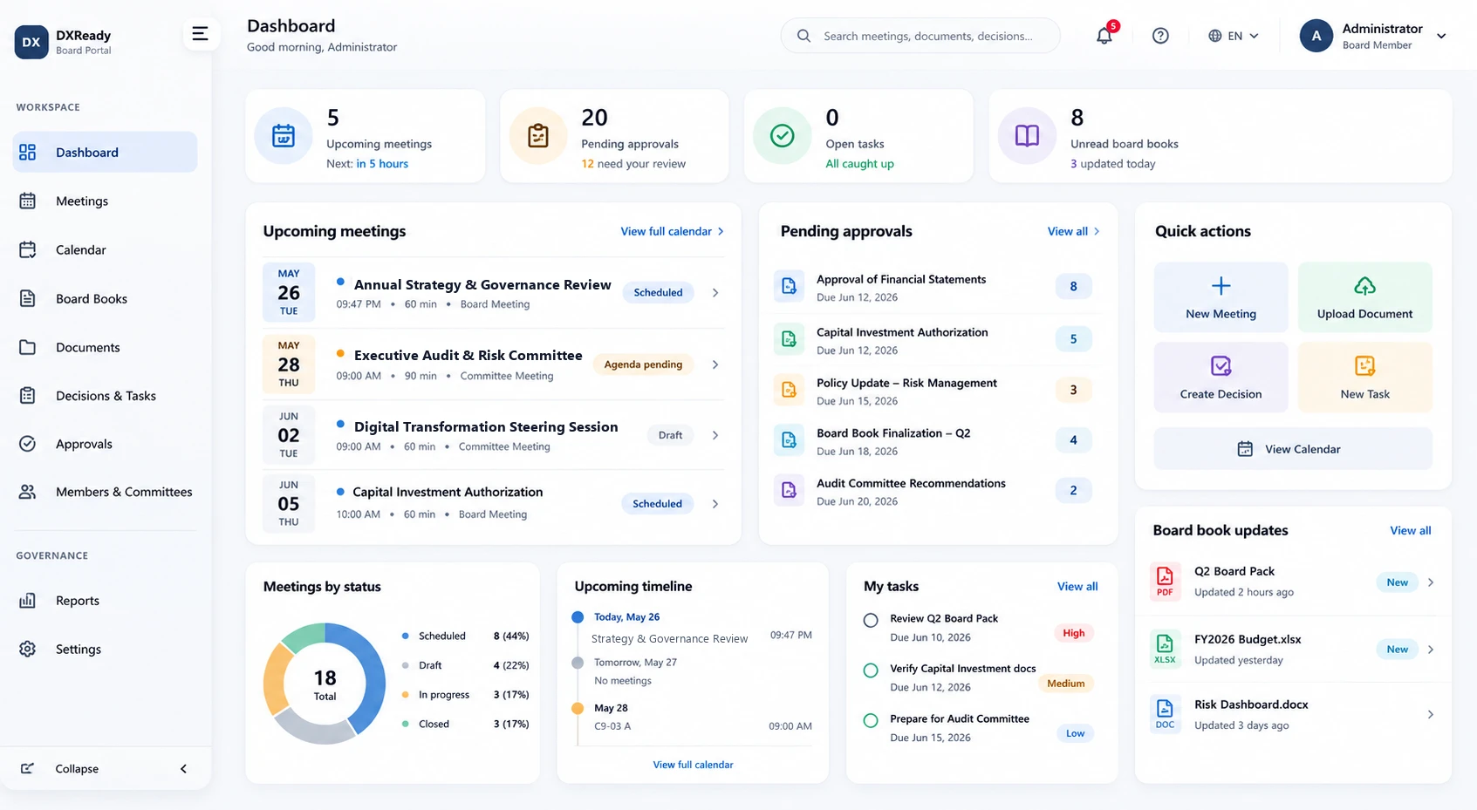Click the Policy Update Risk Management icon
Screen dimensions: 1477x810
pyautogui.click(x=789, y=390)
